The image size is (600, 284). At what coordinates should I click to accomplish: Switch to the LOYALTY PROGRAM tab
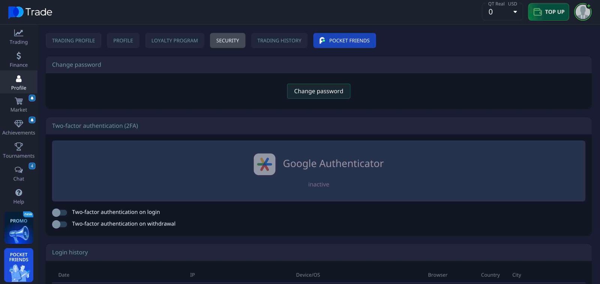click(x=174, y=41)
